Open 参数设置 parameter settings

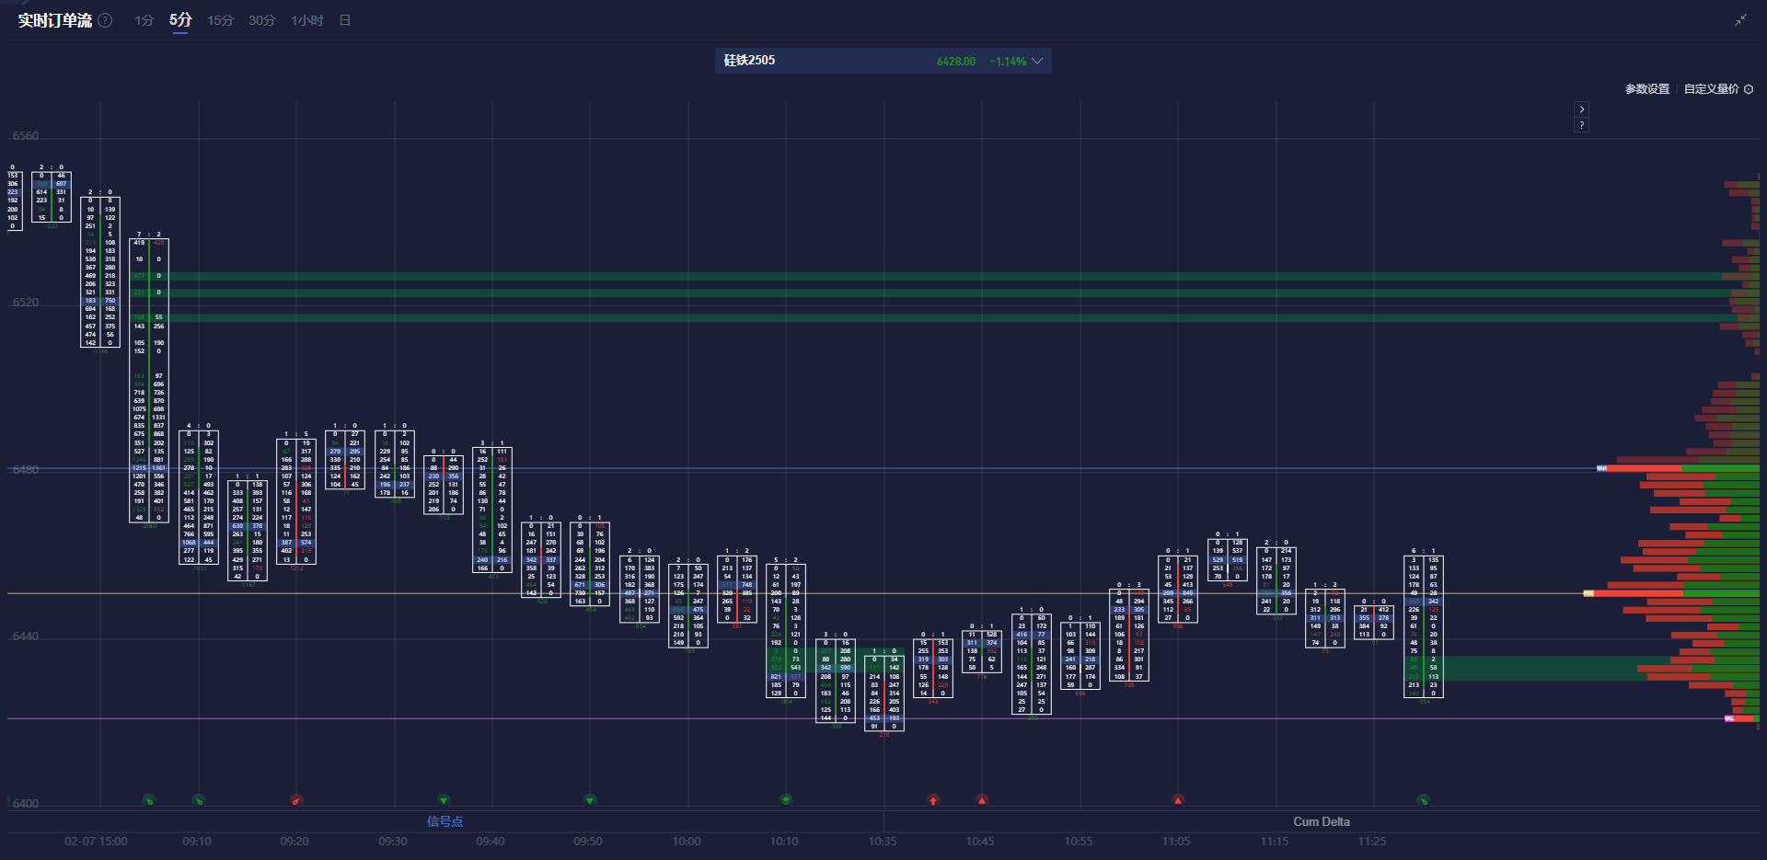click(x=1646, y=88)
